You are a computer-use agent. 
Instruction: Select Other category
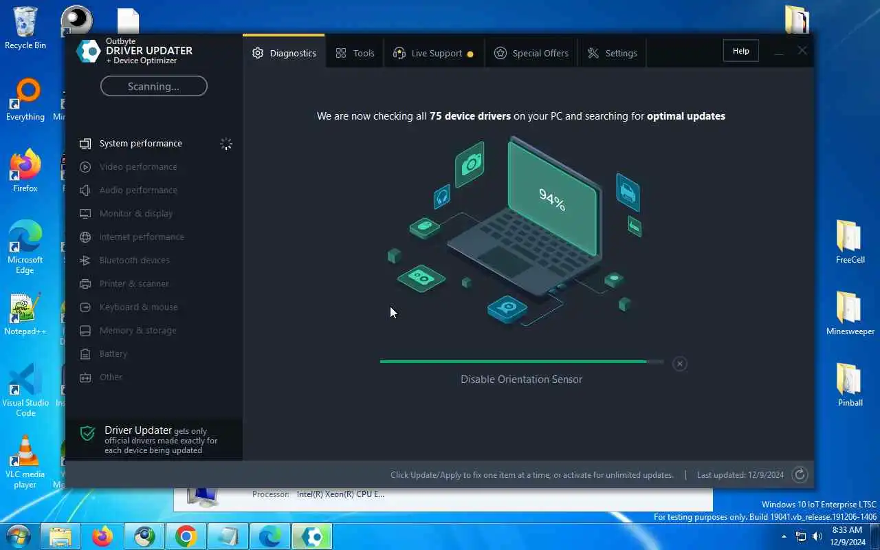tap(155, 377)
